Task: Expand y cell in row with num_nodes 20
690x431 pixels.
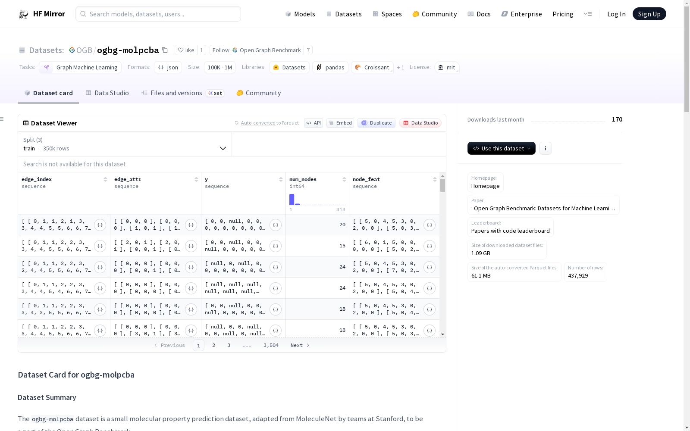Action: [276, 225]
